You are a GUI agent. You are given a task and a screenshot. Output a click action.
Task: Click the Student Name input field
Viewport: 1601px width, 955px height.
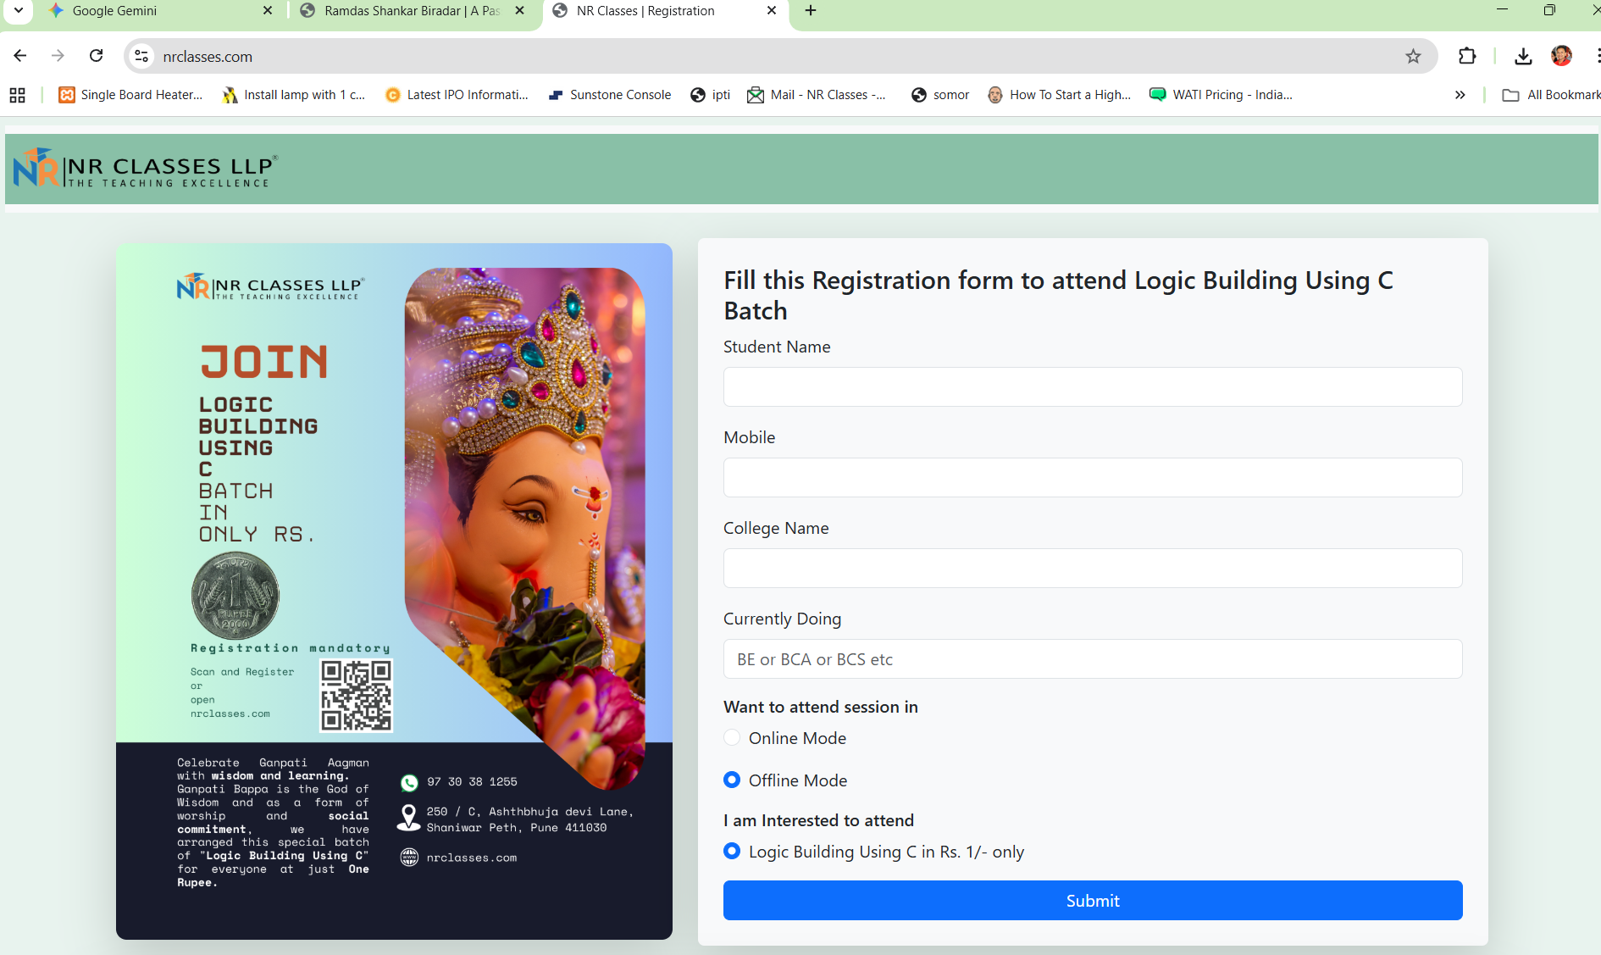click(x=1092, y=387)
